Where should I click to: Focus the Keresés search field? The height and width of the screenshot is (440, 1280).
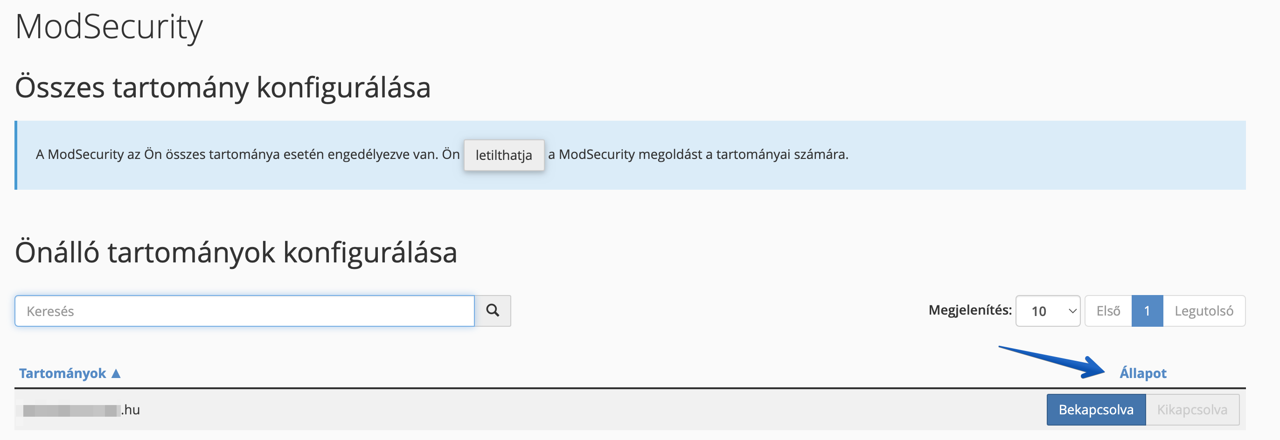(244, 311)
